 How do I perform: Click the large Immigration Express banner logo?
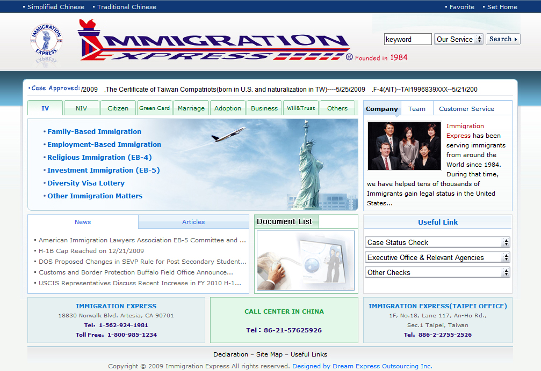click(x=214, y=41)
